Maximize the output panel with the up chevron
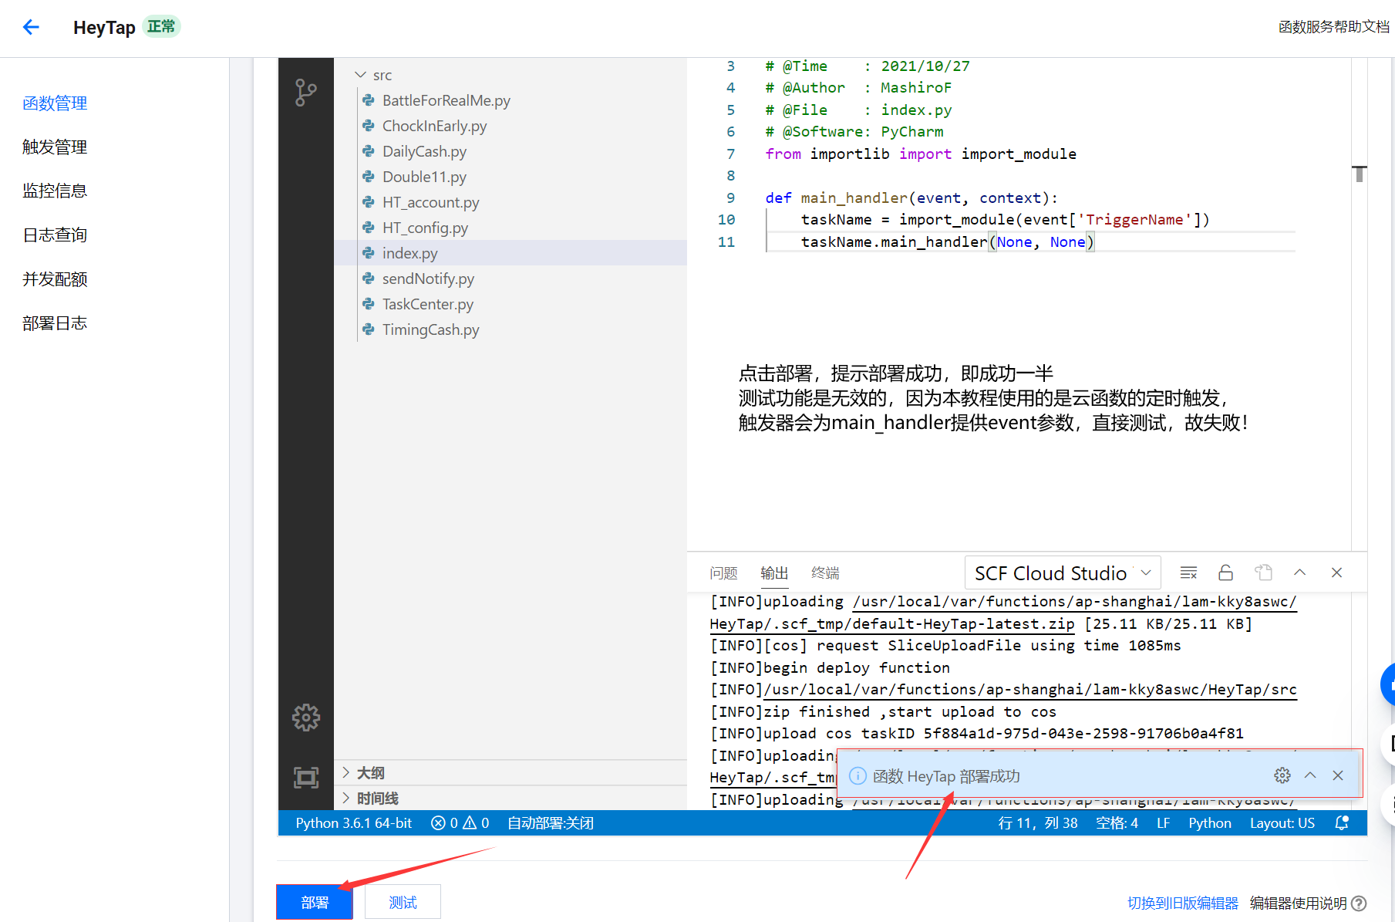 1300,572
